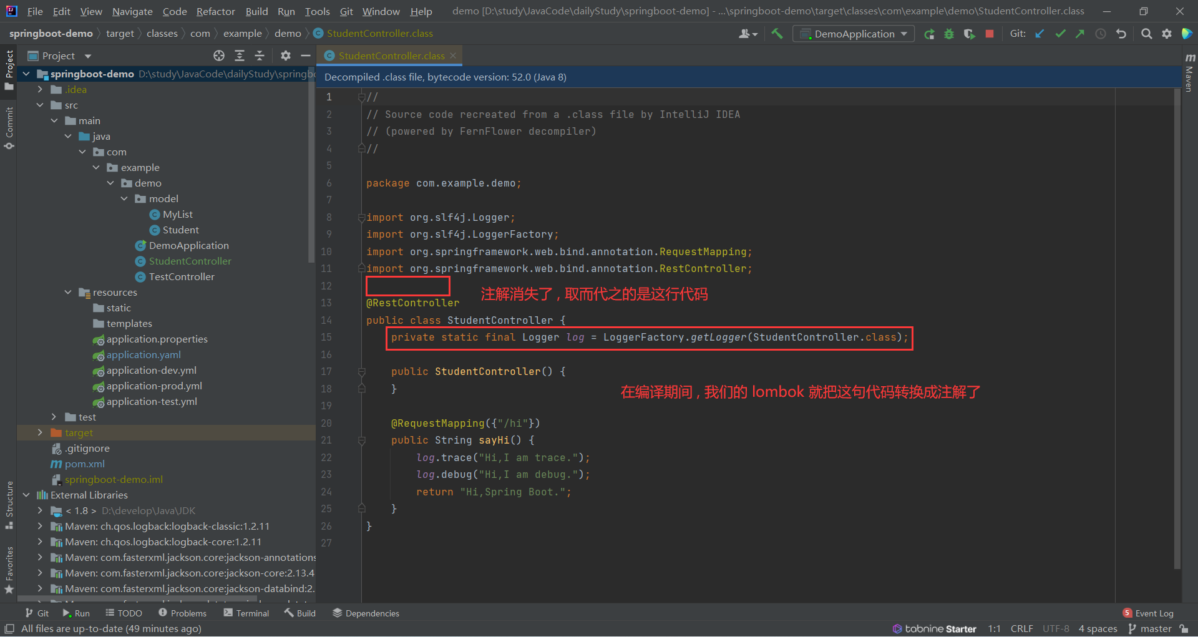This screenshot has width=1198, height=637.
Task: Open the Maven side tool window
Action: tap(1190, 72)
